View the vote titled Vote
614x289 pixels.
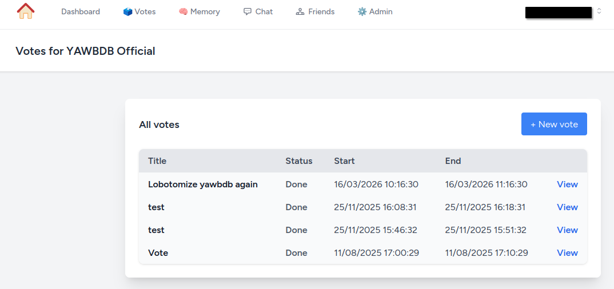pos(567,252)
